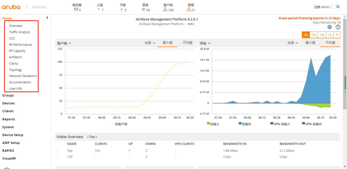Screen dimensions: 347x169
Task: Select the 1d time range
Action: (x=314, y=35)
